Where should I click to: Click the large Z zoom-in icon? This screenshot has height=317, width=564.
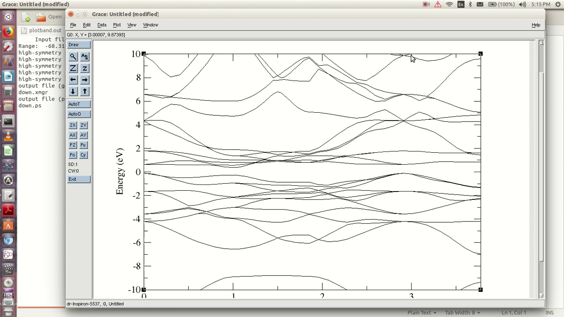coord(73,68)
